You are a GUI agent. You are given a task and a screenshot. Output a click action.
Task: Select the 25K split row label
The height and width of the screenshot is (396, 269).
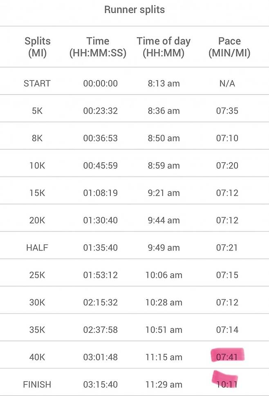(x=37, y=275)
